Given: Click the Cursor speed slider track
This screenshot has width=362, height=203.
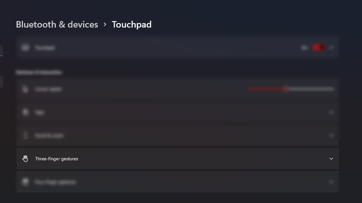Looking at the screenshot, I should tap(309, 89).
